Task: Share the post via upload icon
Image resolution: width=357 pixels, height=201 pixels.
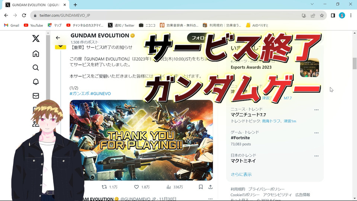Action: [210, 187]
